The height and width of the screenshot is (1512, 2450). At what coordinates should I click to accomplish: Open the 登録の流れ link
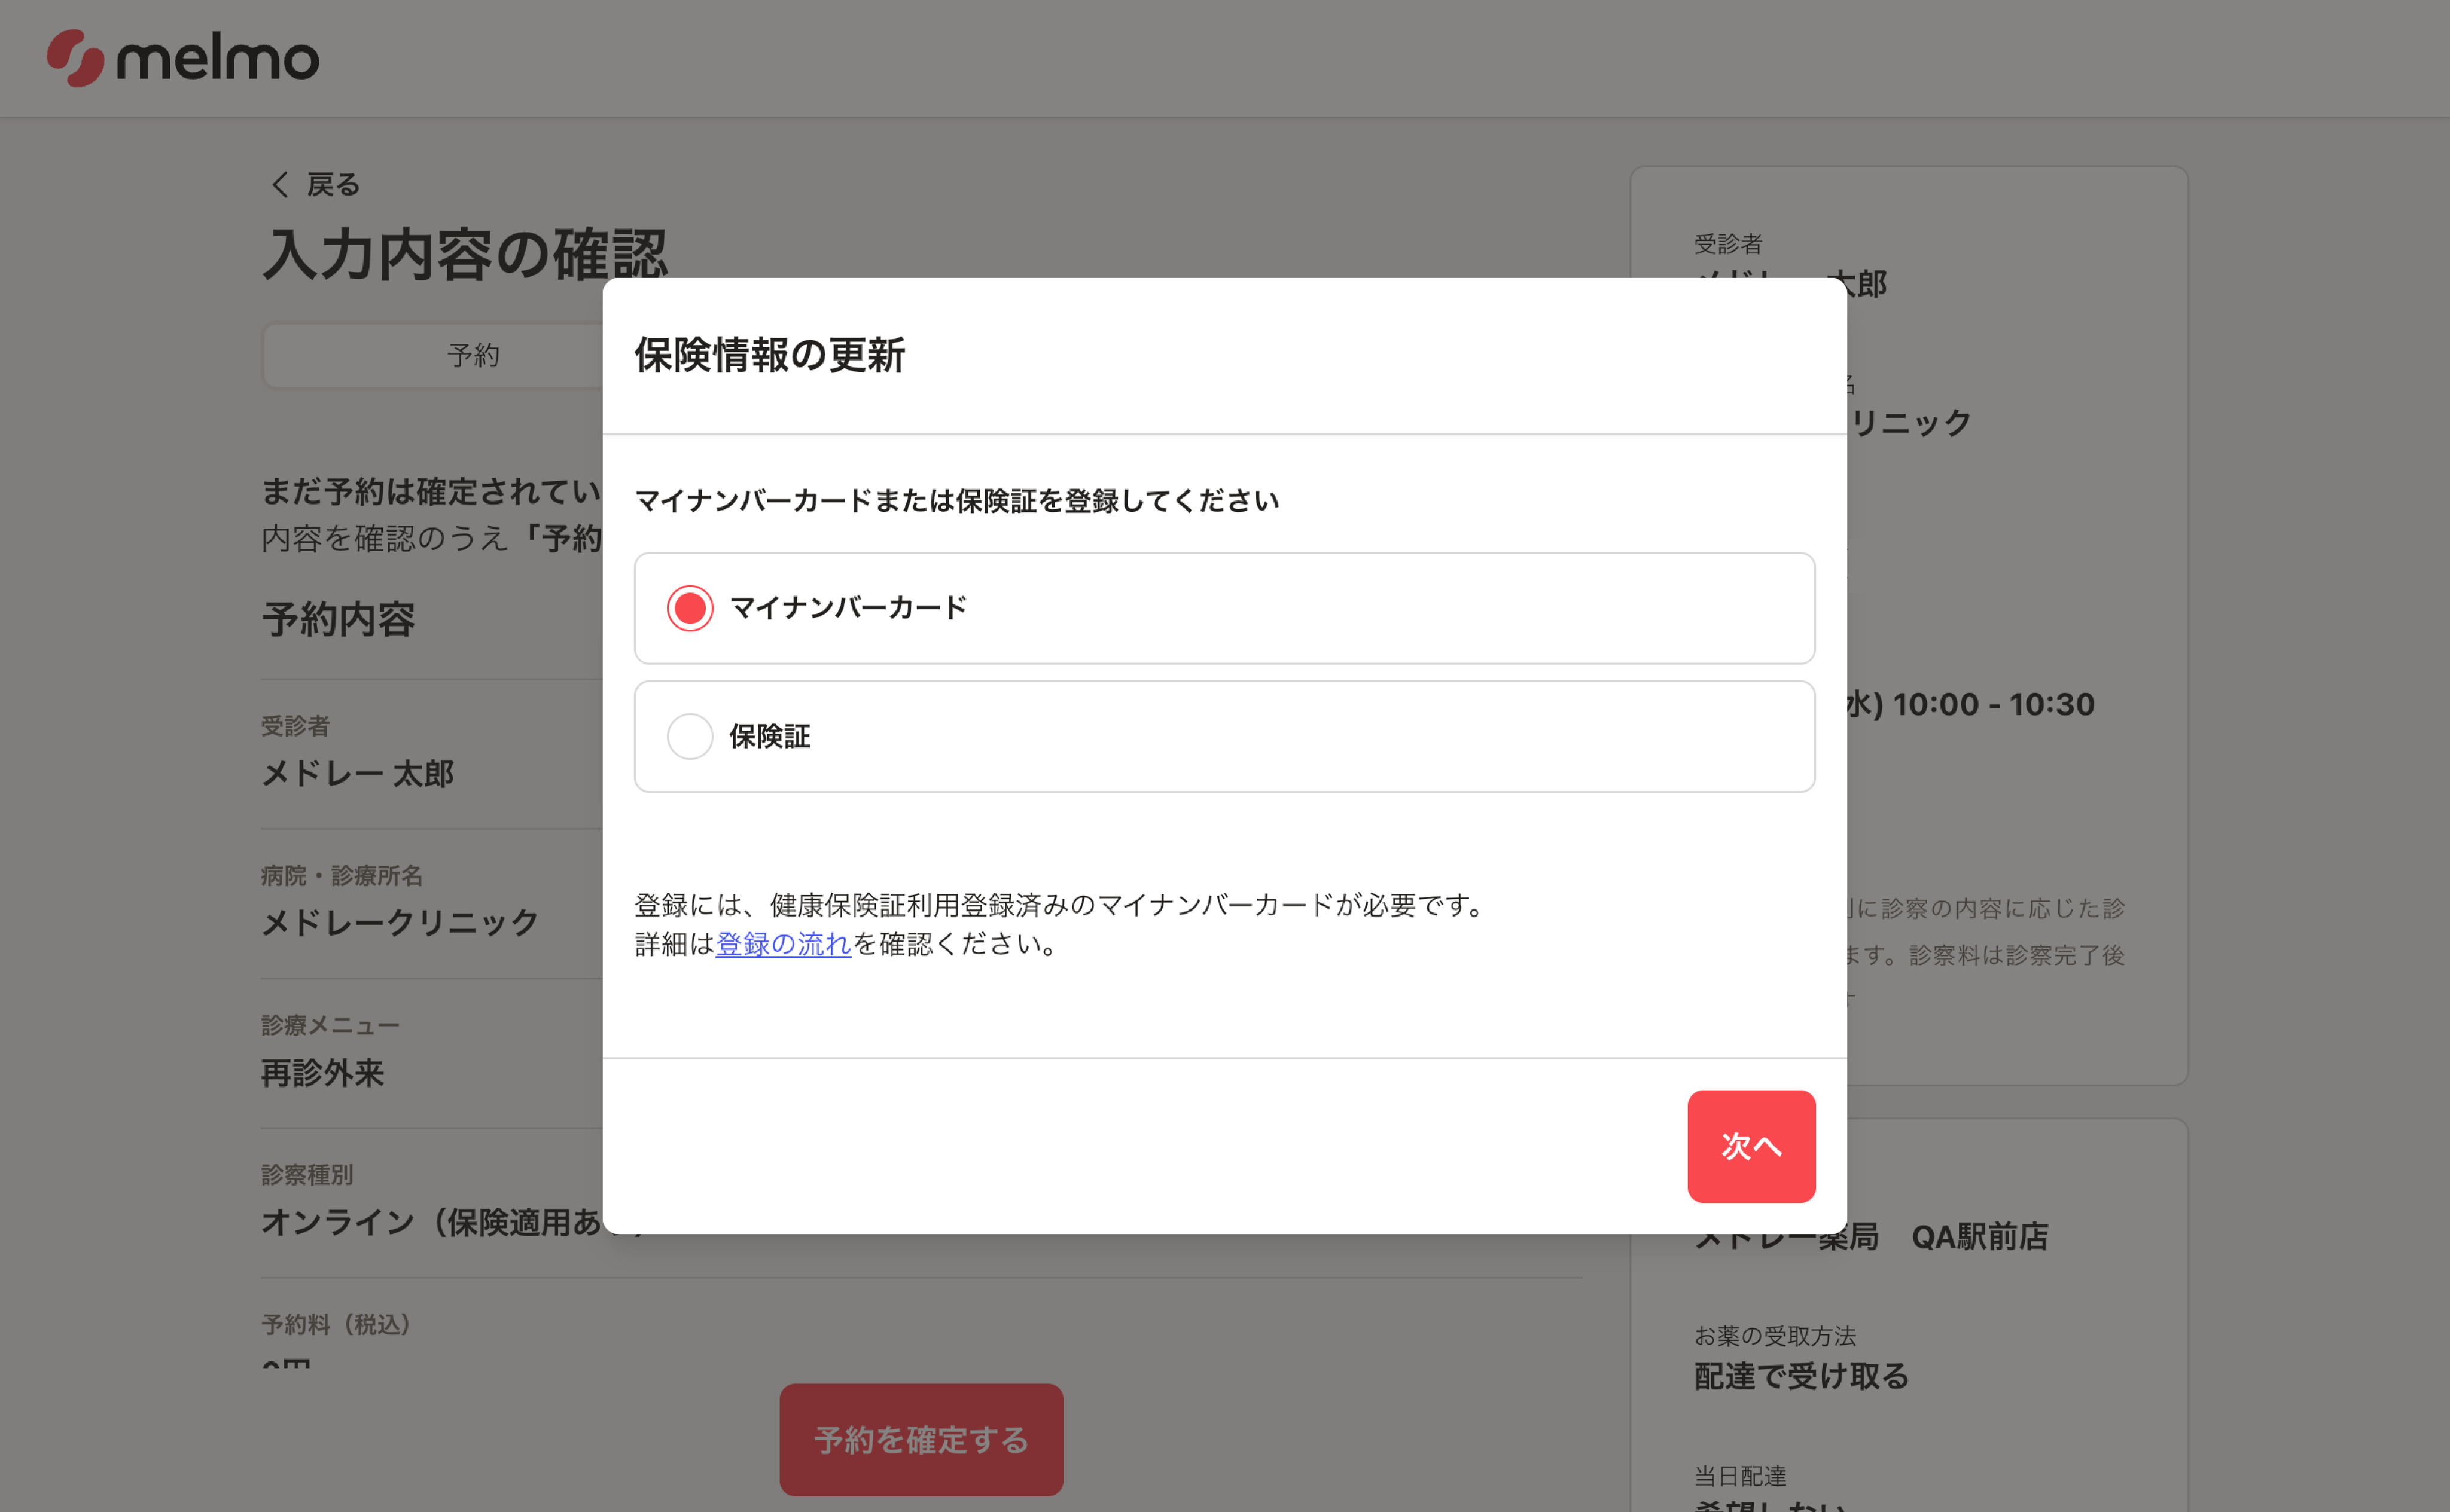click(781, 944)
